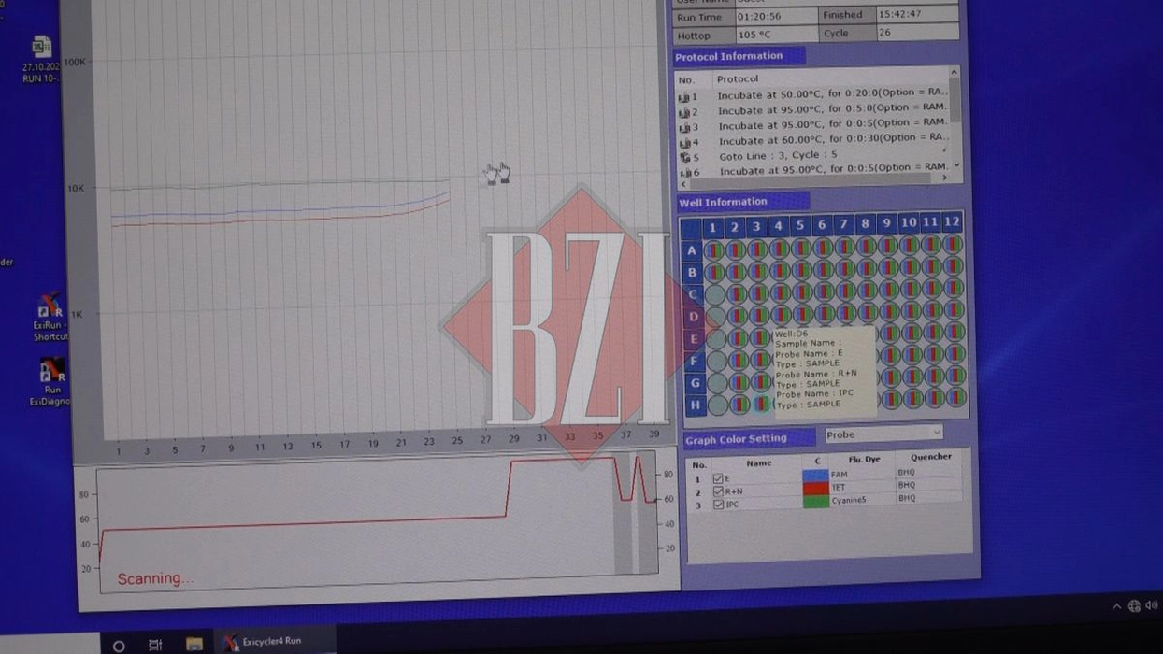Select column 12 header in well plate

951,222
